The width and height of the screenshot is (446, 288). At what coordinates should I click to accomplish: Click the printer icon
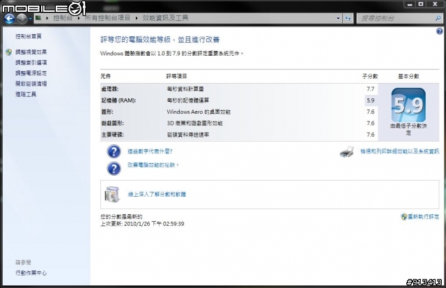tap(347, 152)
